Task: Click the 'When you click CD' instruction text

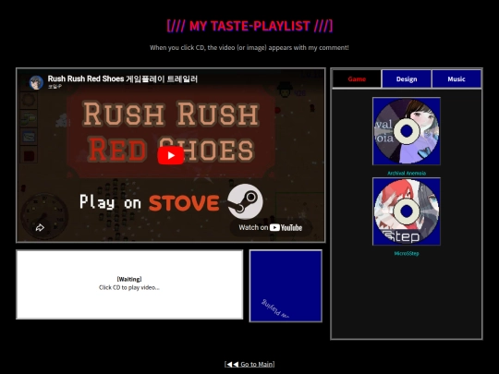Action: 249,48
